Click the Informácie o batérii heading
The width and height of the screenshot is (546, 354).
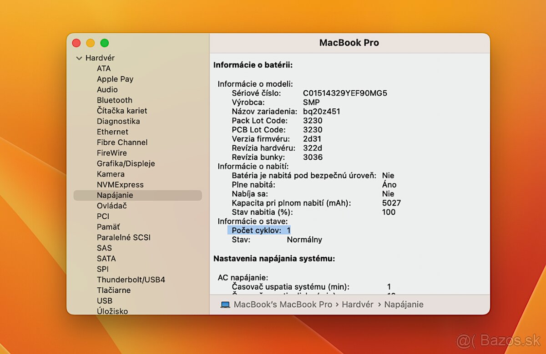point(253,65)
